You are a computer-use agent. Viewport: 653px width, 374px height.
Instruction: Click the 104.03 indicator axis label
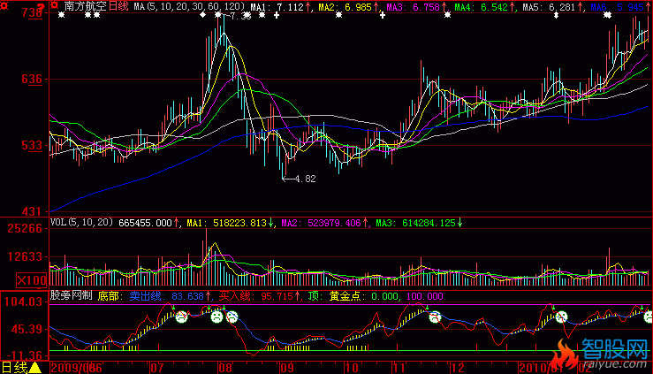click(23, 301)
